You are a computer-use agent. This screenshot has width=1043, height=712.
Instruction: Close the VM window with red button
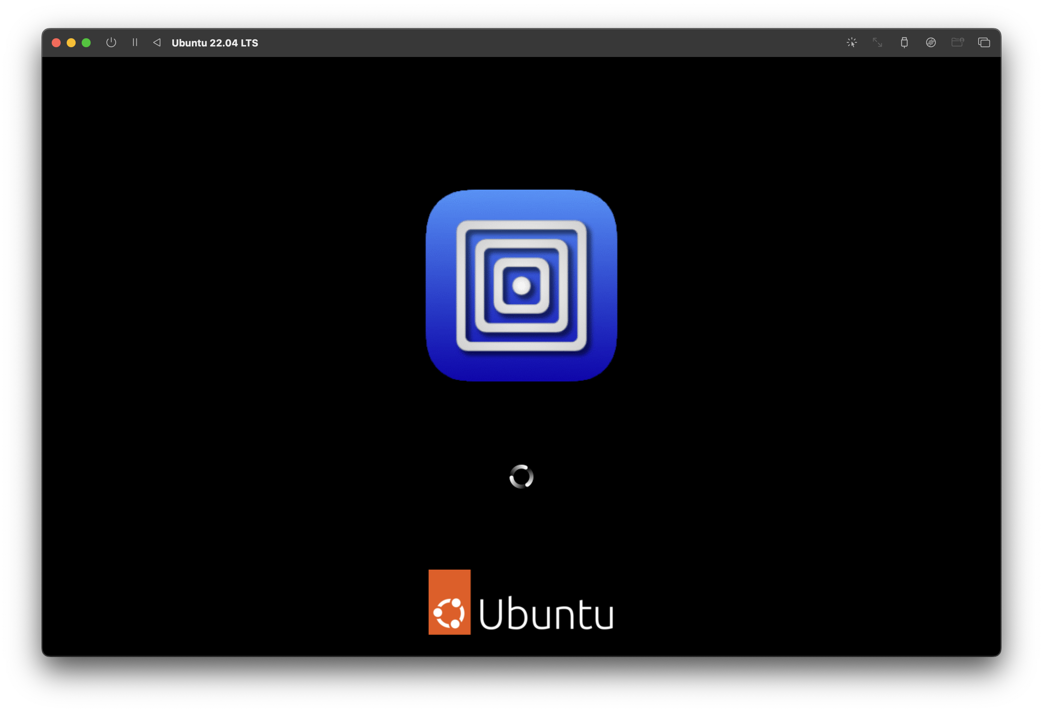click(56, 43)
